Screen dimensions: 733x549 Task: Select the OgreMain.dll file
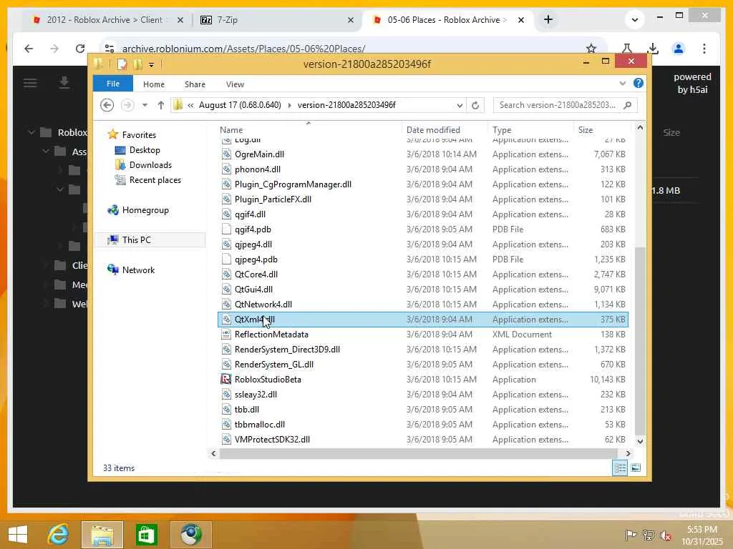422,154
